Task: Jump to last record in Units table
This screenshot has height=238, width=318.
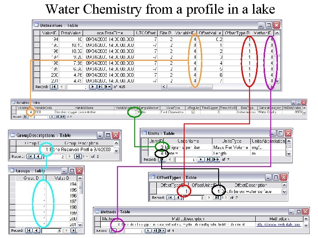Action: click(208, 160)
